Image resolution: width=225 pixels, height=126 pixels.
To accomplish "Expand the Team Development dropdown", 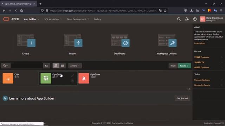I will coord(88,19).
